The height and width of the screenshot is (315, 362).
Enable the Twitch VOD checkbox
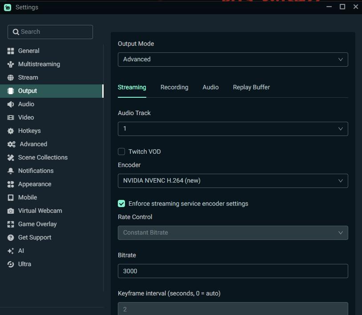click(121, 152)
